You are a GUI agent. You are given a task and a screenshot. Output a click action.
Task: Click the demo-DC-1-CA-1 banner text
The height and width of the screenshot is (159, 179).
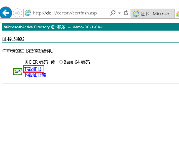click(88, 27)
